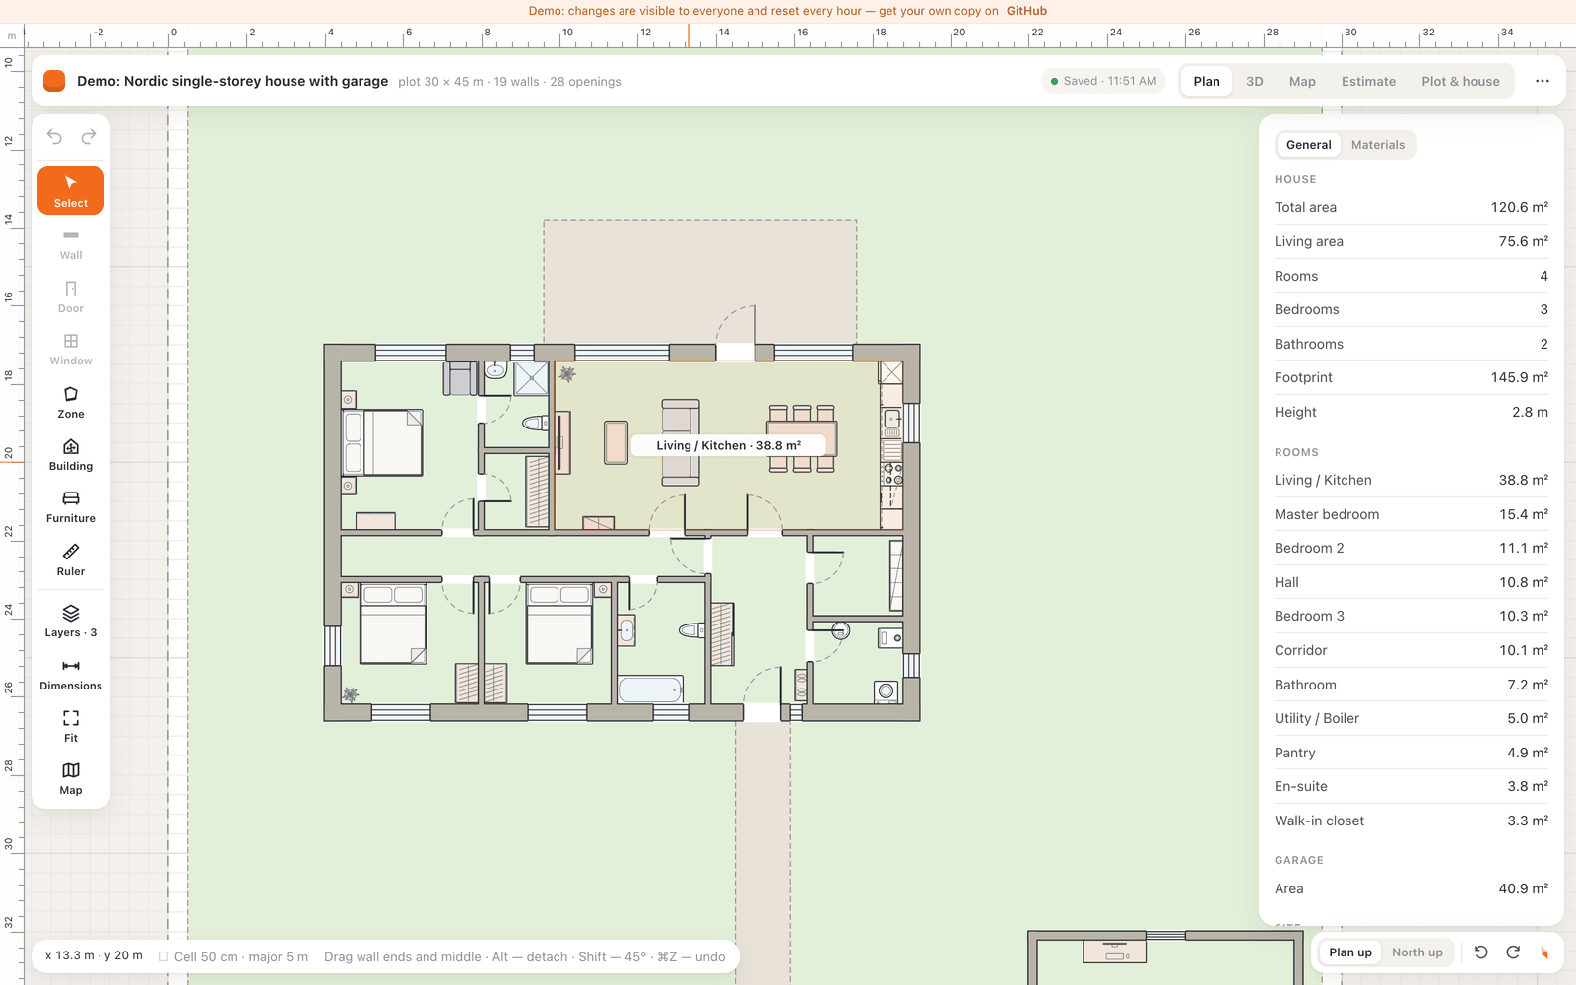Click the redo arrow
Image resolution: width=1576 pixels, height=985 pixels.
(88, 136)
